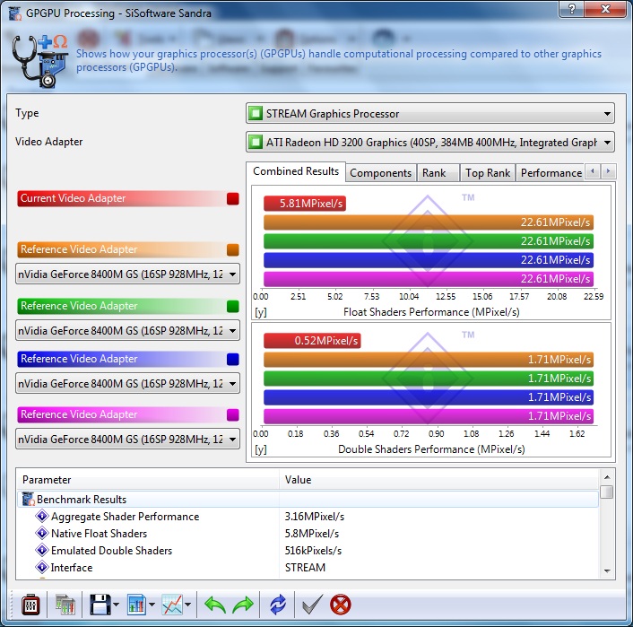Click the Benchmark Results row icon
This screenshot has width=633, height=627.
pos(29,500)
